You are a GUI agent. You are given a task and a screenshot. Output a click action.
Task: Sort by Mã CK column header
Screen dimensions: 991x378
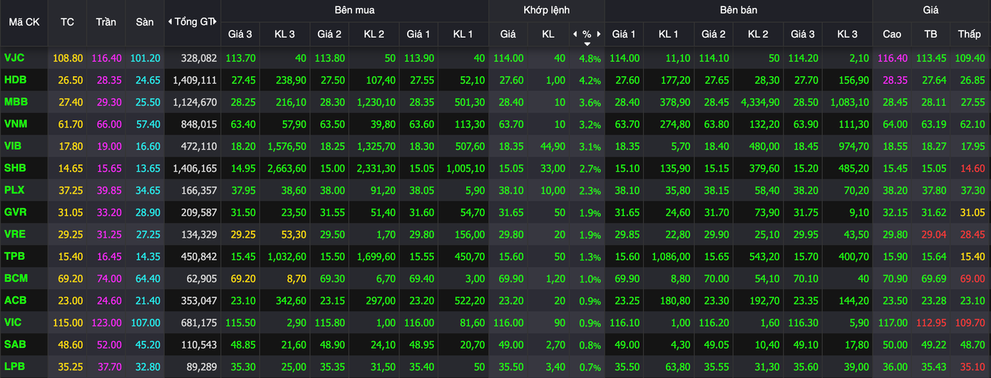click(24, 22)
